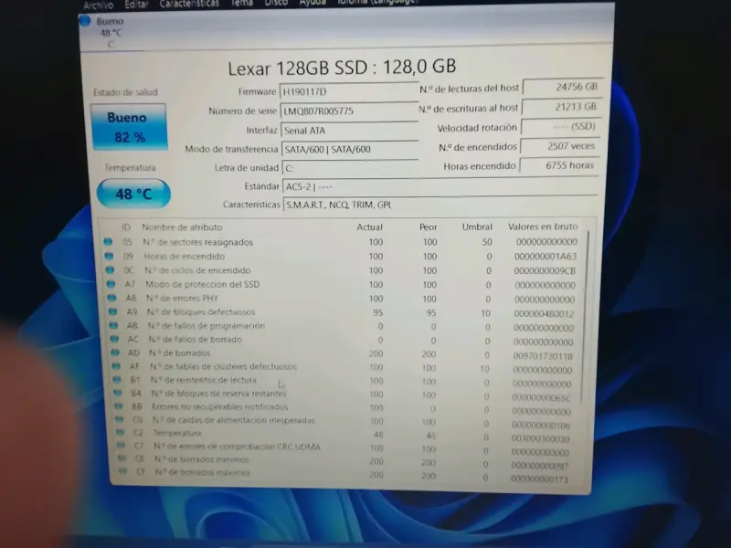
Task: Click status icon of CRC UDMA errors row
Action: (122, 446)
